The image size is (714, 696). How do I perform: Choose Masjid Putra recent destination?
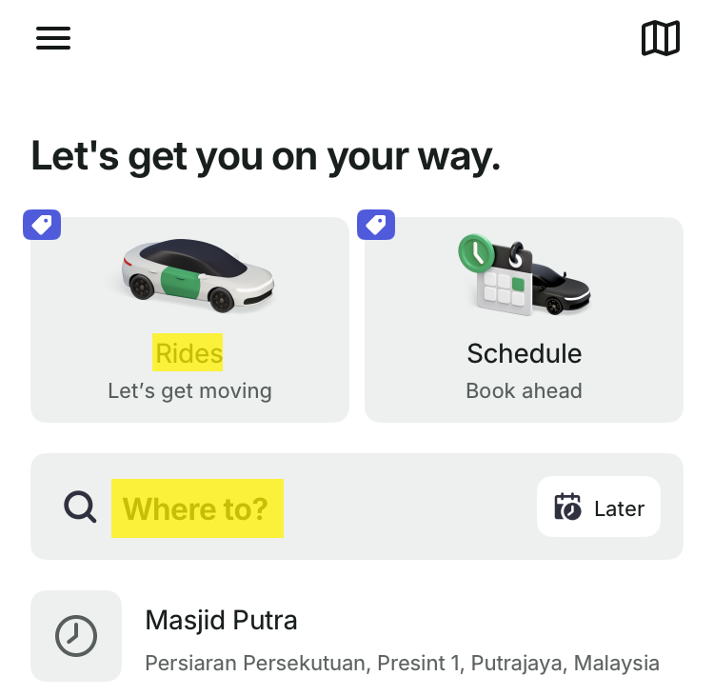(x=221, y=621)
